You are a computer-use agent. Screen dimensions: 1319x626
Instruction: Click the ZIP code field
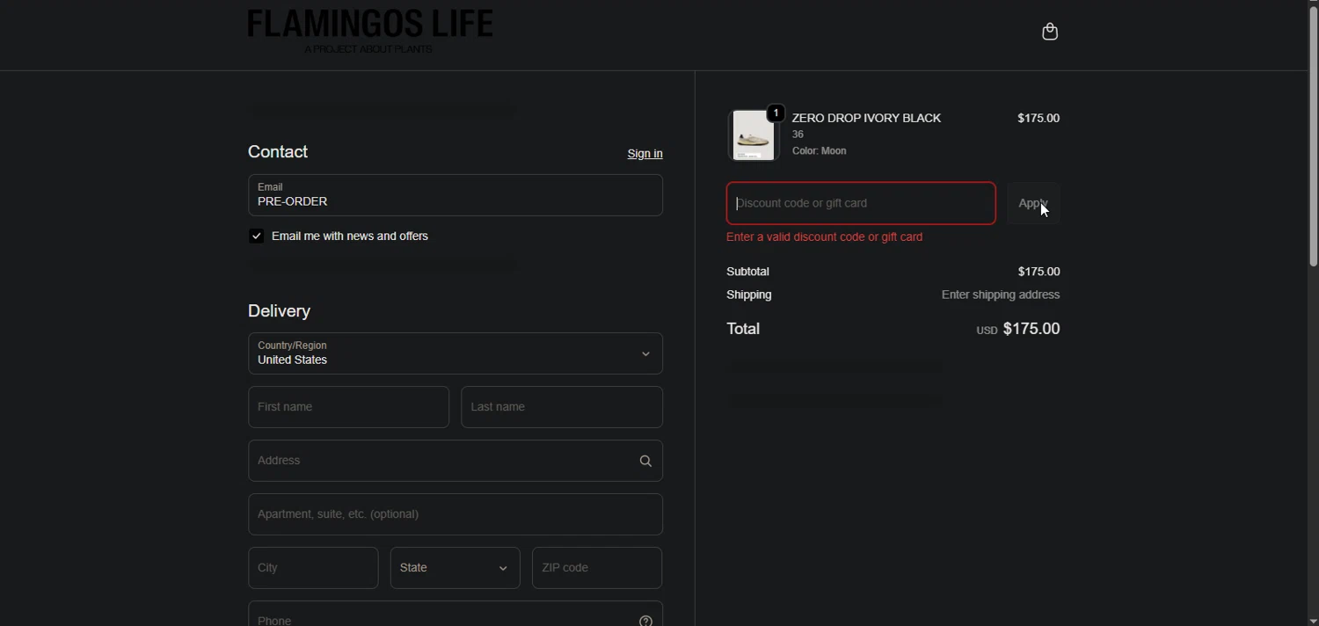[597, 568]
